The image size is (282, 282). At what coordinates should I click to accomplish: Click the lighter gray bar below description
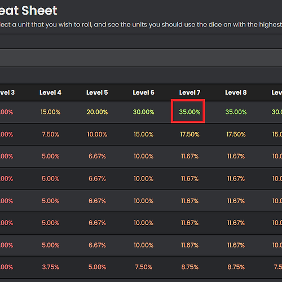141,58
